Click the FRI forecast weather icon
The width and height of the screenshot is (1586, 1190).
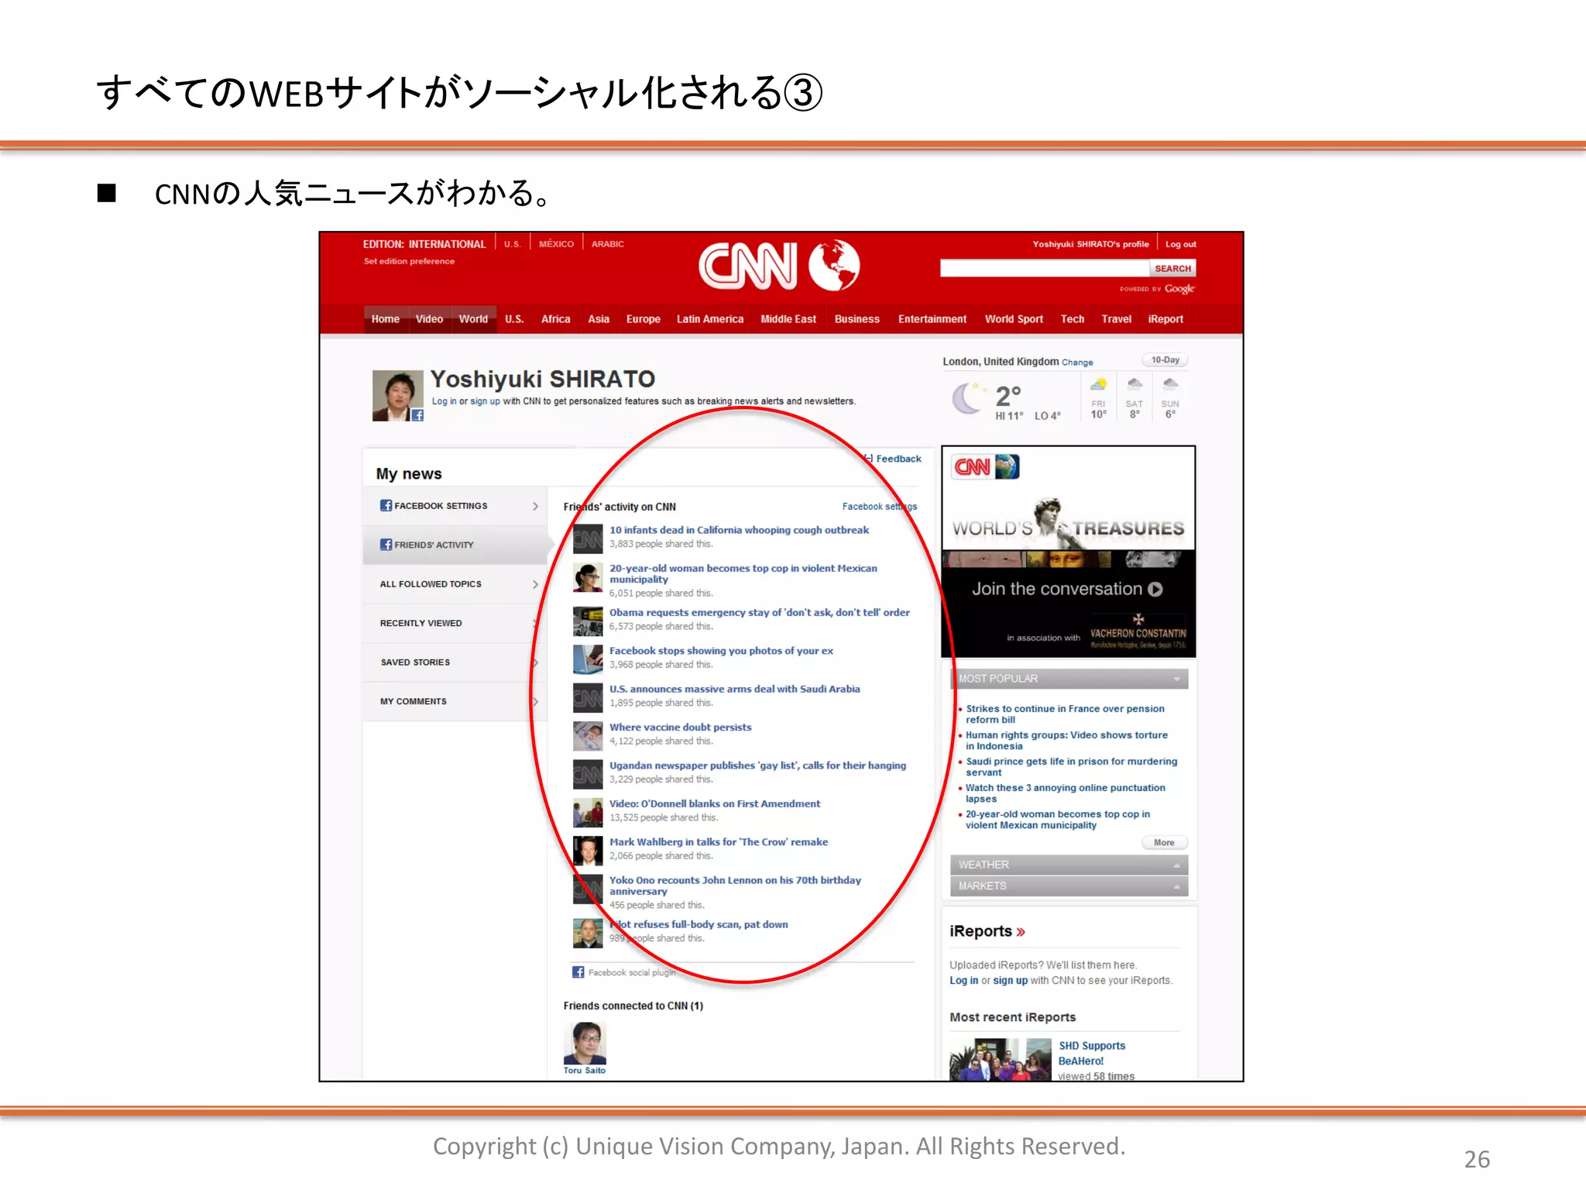(1098, 385)
